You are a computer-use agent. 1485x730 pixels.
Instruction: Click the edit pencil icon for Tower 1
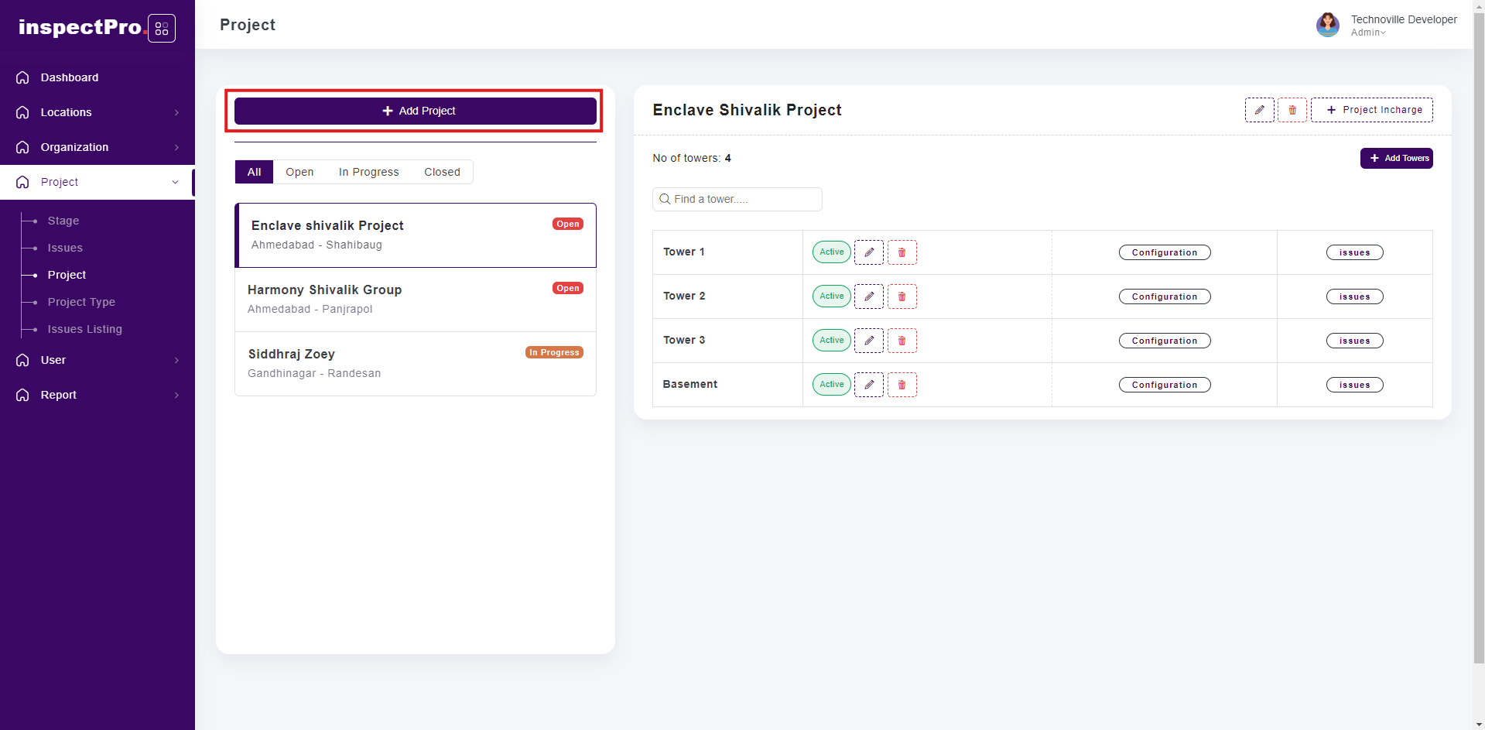click(x=868, y=252)
